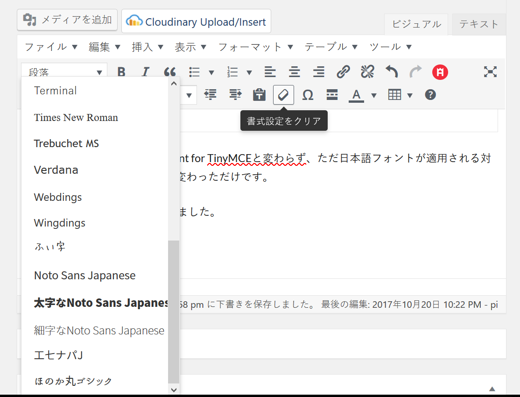520x397 pixels.
Task: Open bulleted list style dropdown arrow
Action: click(211, 72)
